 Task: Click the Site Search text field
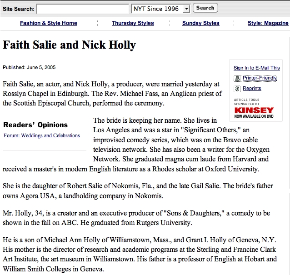(x=83, y=9)
